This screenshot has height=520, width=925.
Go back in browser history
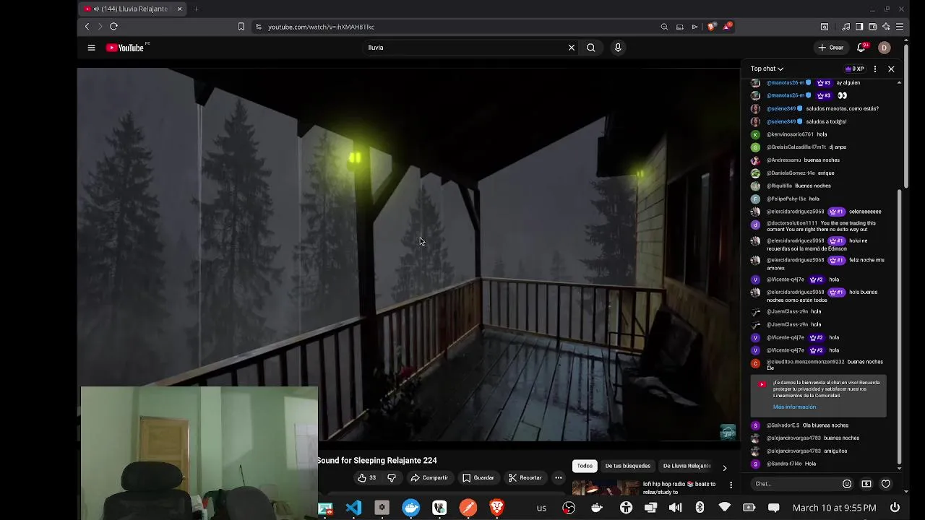(x=87, y=27)
